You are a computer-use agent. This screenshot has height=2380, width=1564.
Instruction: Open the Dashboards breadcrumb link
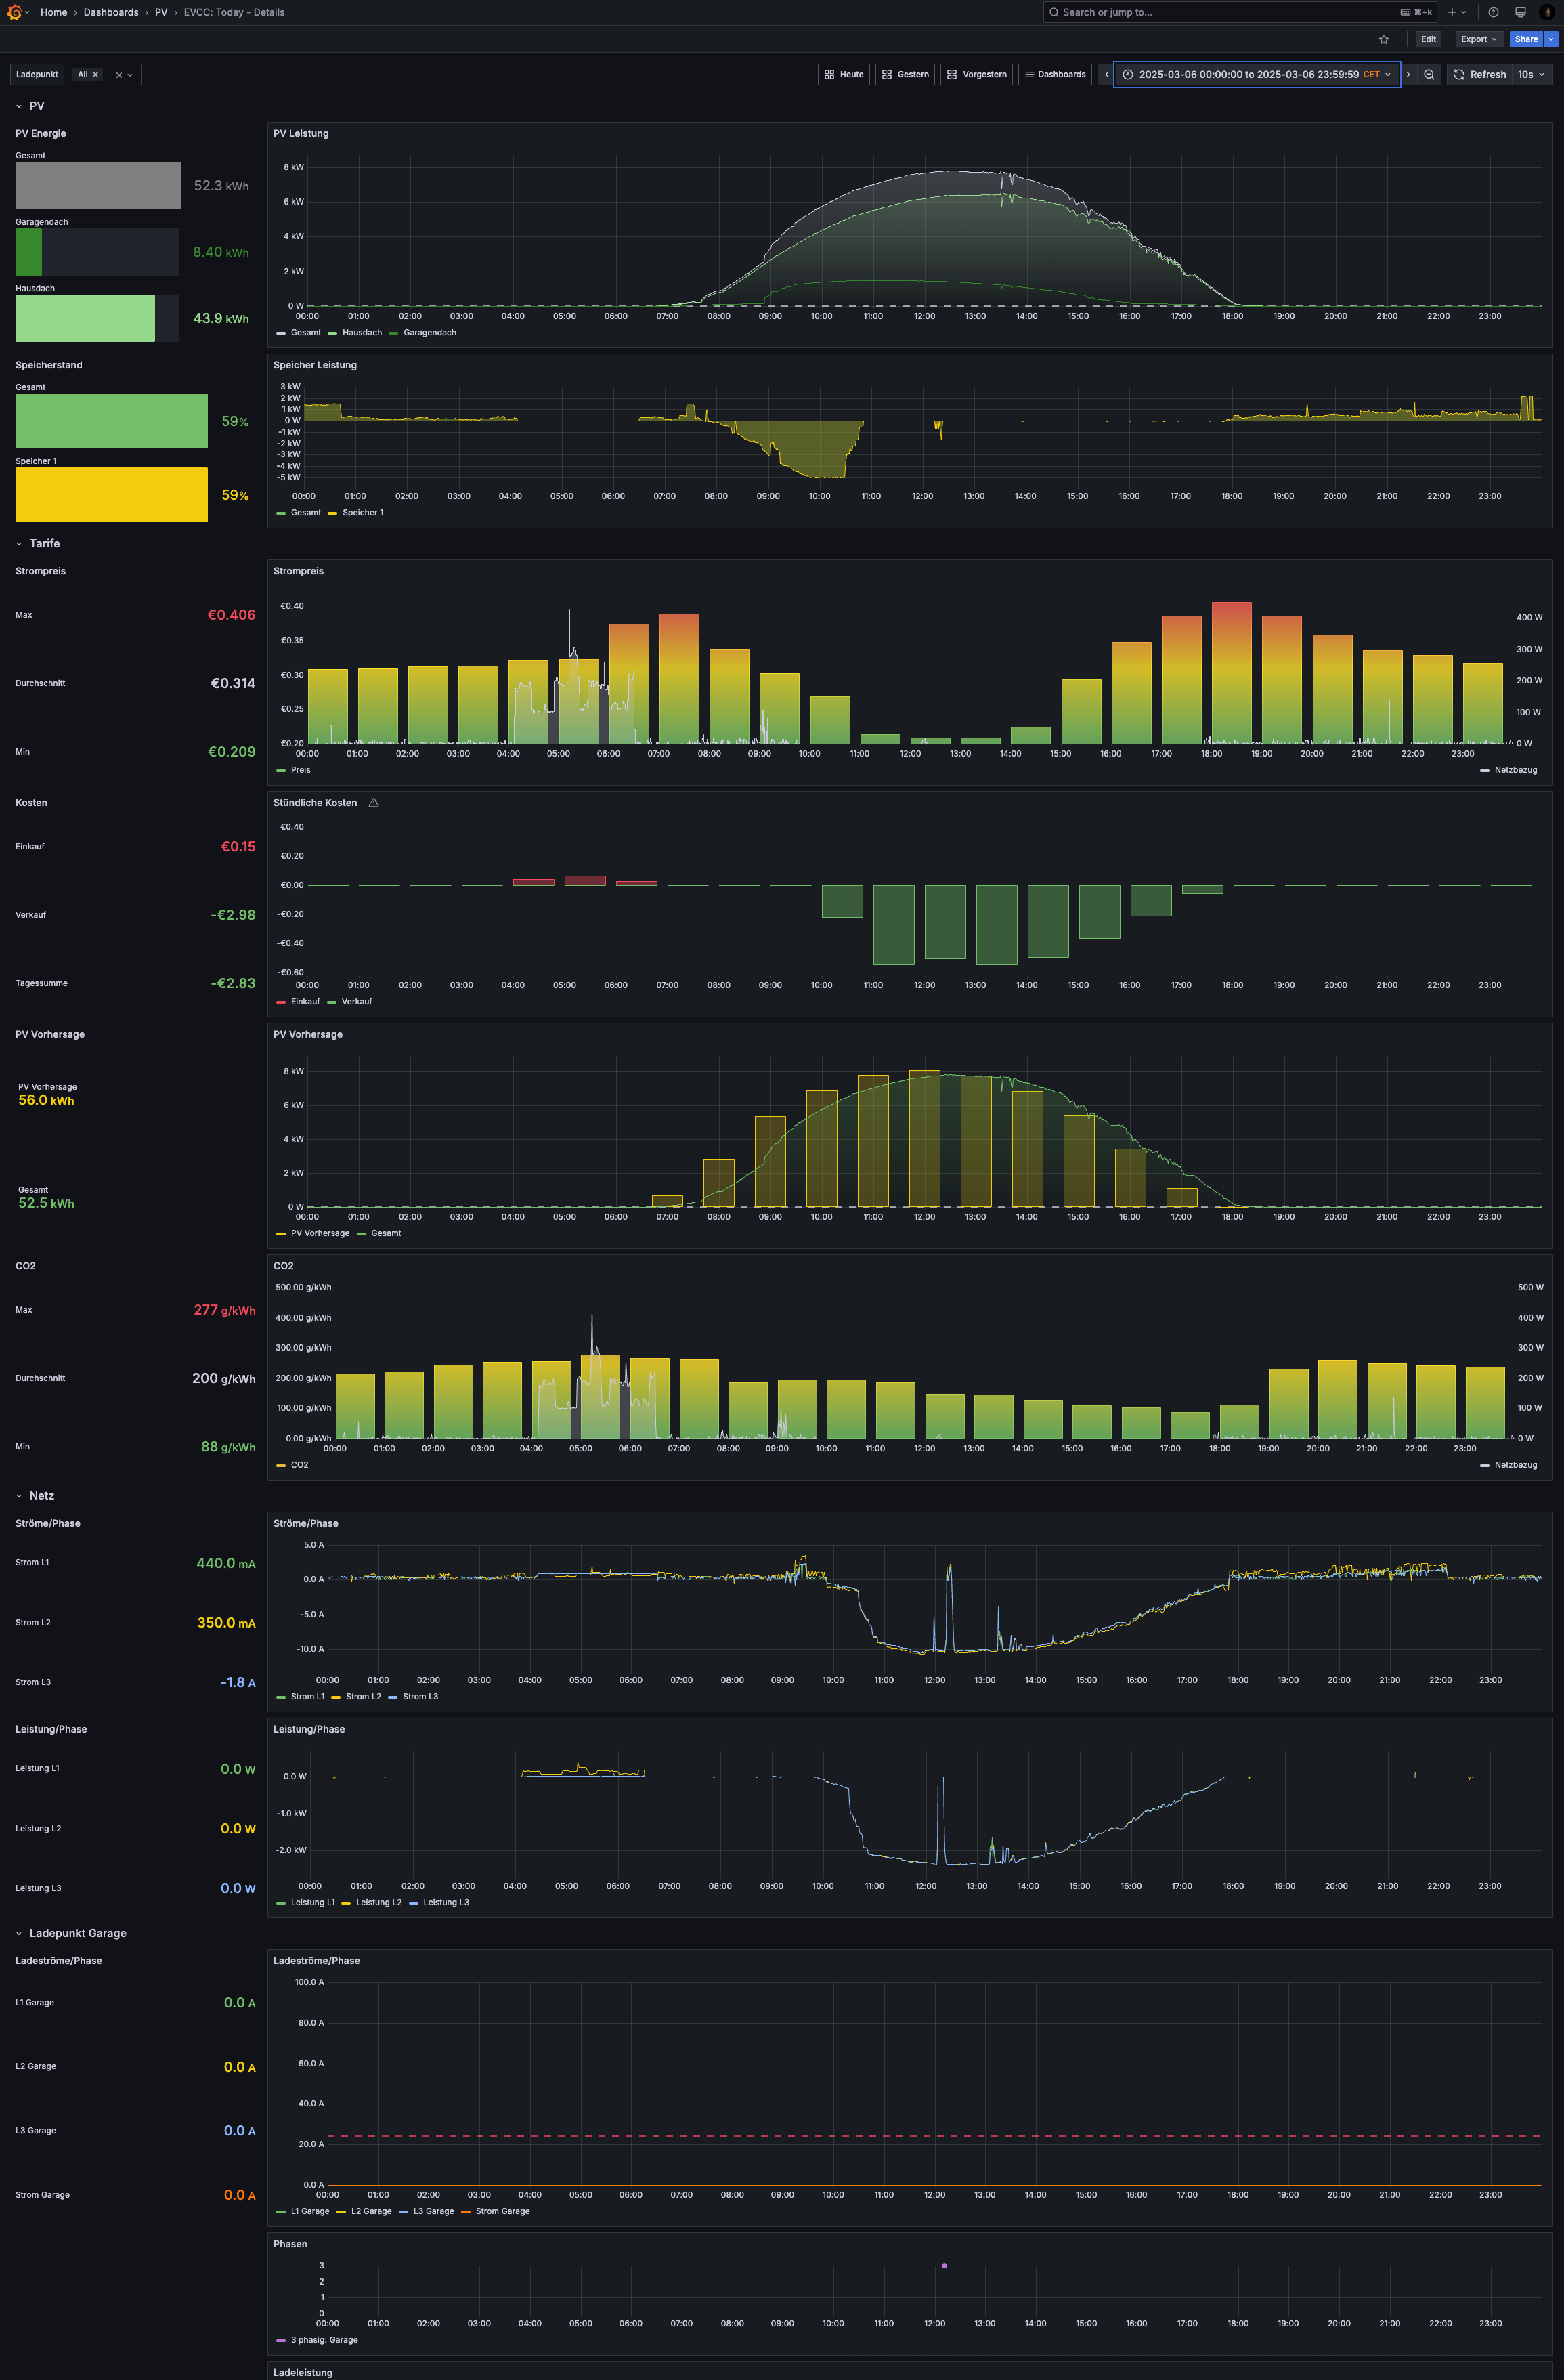click(111, 12)
